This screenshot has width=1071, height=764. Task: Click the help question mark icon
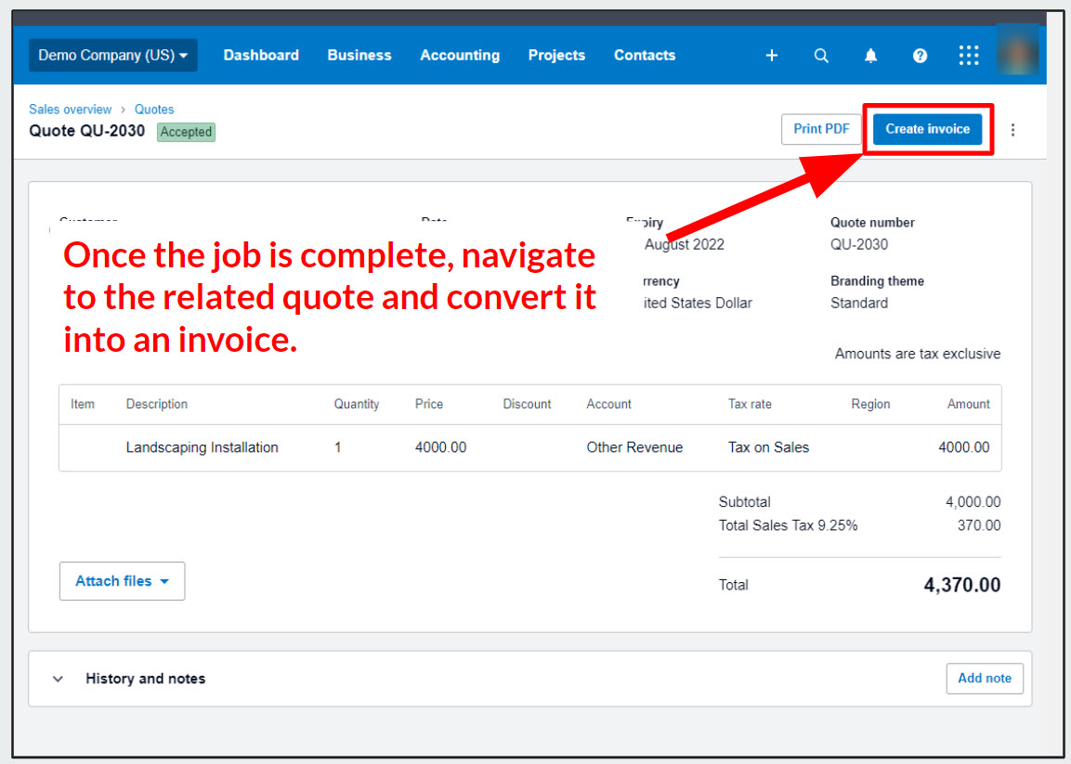pos(920,56)
